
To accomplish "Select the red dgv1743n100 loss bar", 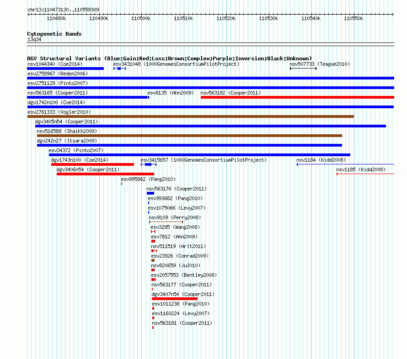I will click(93, 164).
